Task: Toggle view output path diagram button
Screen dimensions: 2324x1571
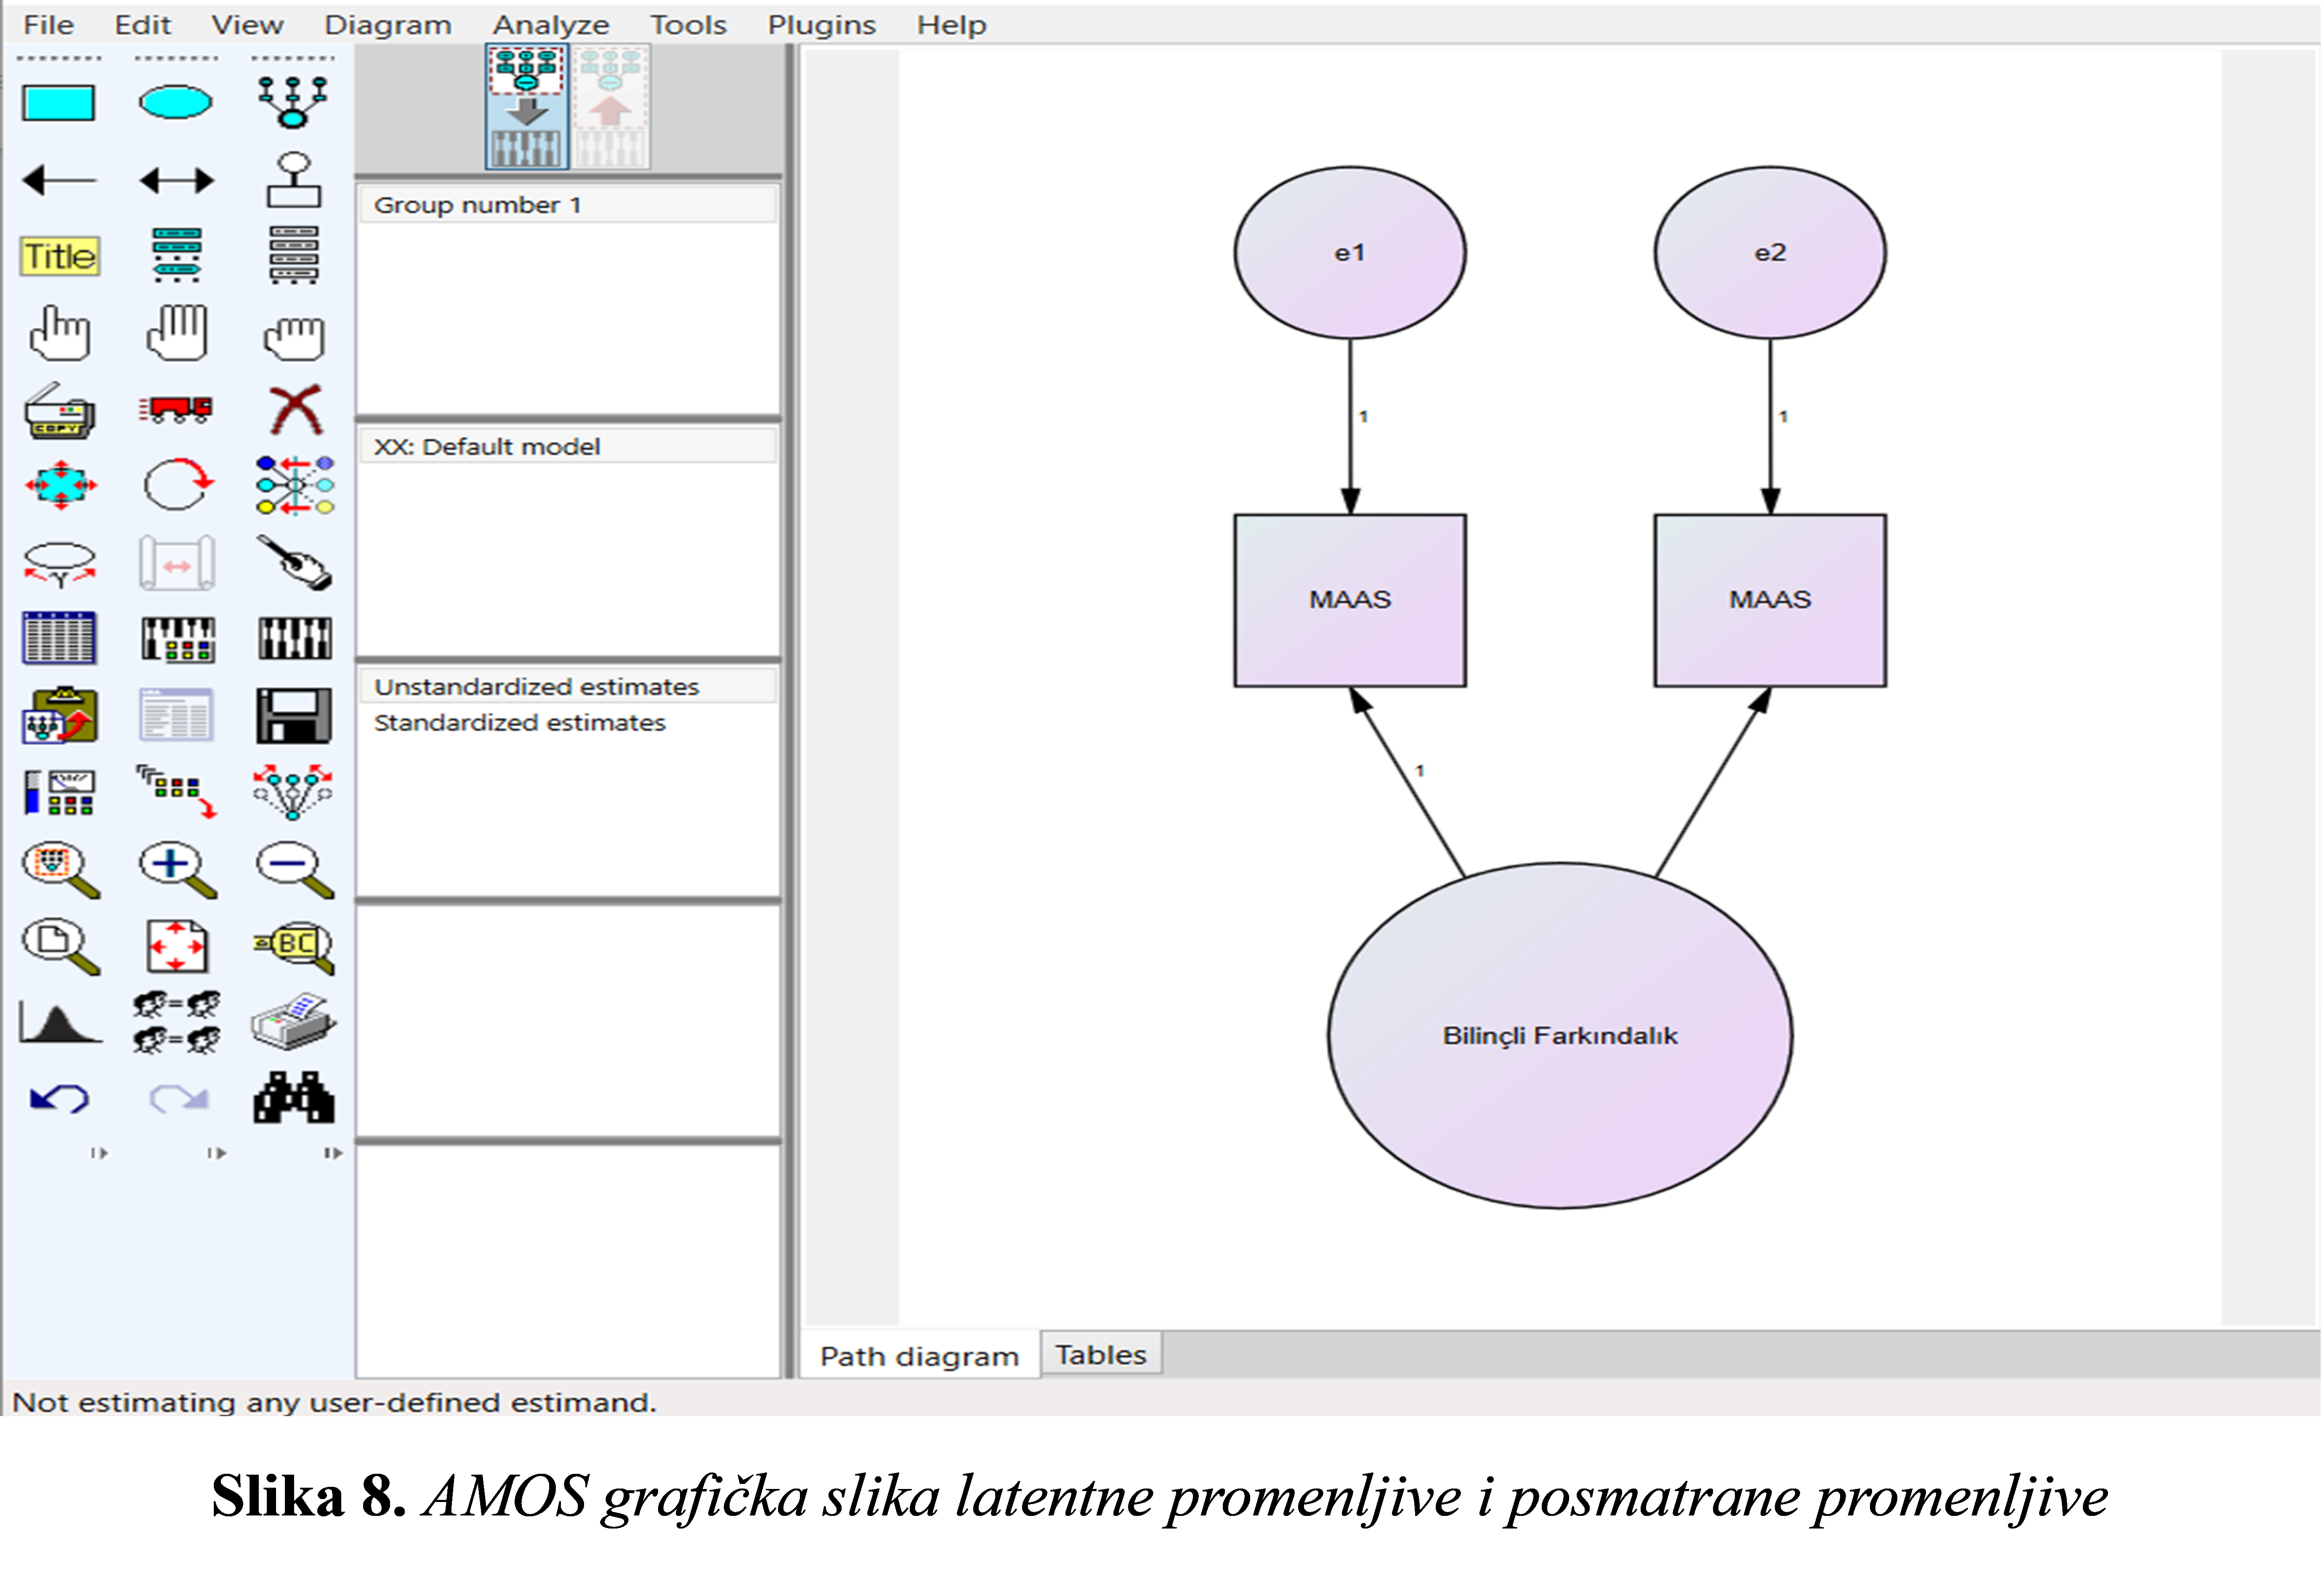Action: 611,107
